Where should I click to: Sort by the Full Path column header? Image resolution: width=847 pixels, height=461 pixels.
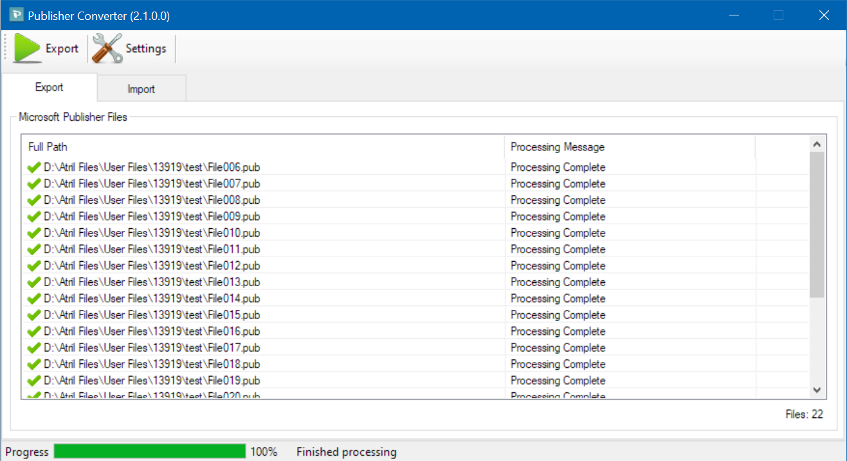[x=262, y=147]
